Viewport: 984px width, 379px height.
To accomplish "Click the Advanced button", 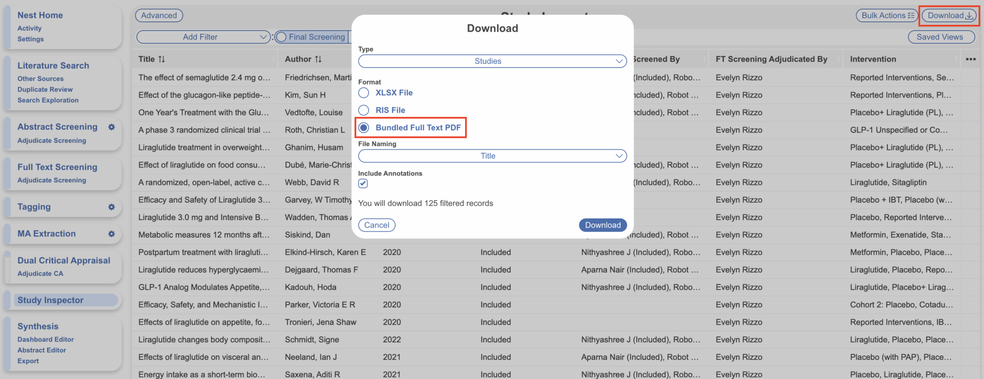I will [x=159, y=15].
